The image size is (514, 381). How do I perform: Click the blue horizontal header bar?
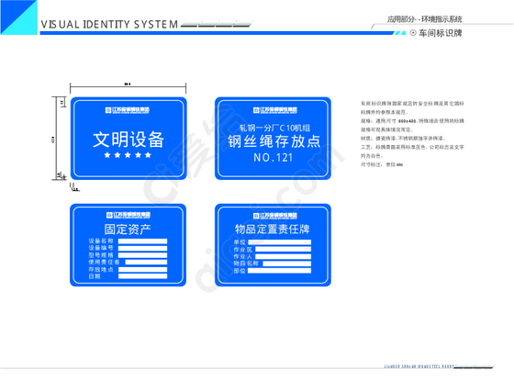pos(217,33)
